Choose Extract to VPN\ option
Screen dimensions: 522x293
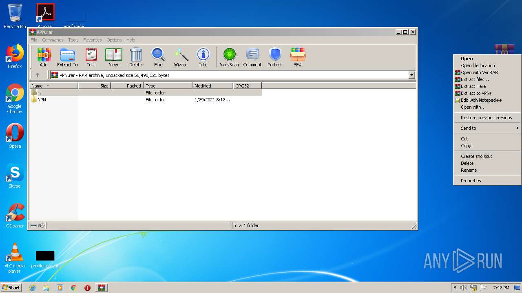[x=487, y=93]
